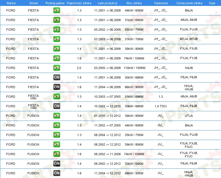Click petrol icon in Fiesta FYJA, FYJB row
This screenshot has width=221, height=178.
[x=57, y=58]
